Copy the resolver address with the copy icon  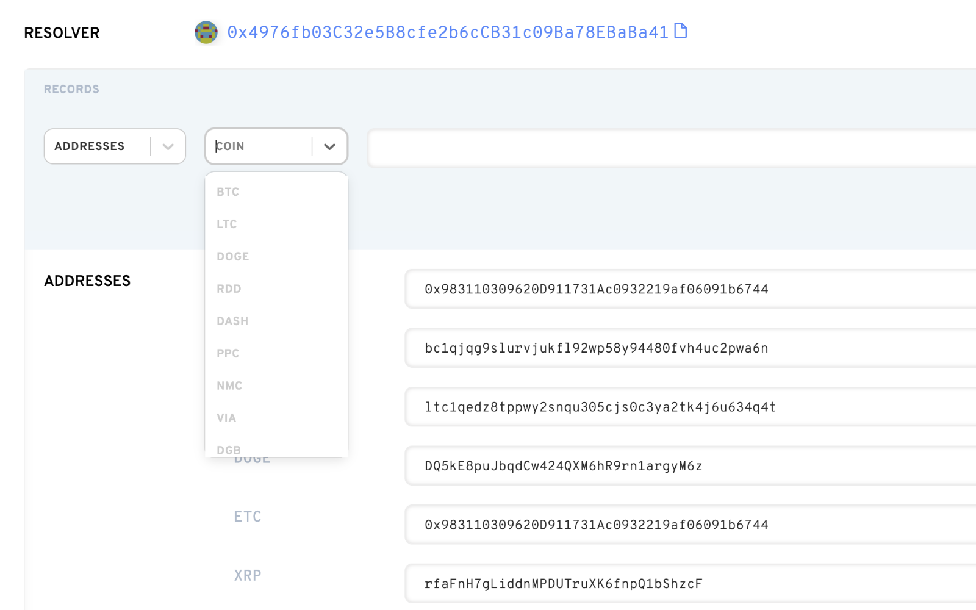tap(681, 30)
